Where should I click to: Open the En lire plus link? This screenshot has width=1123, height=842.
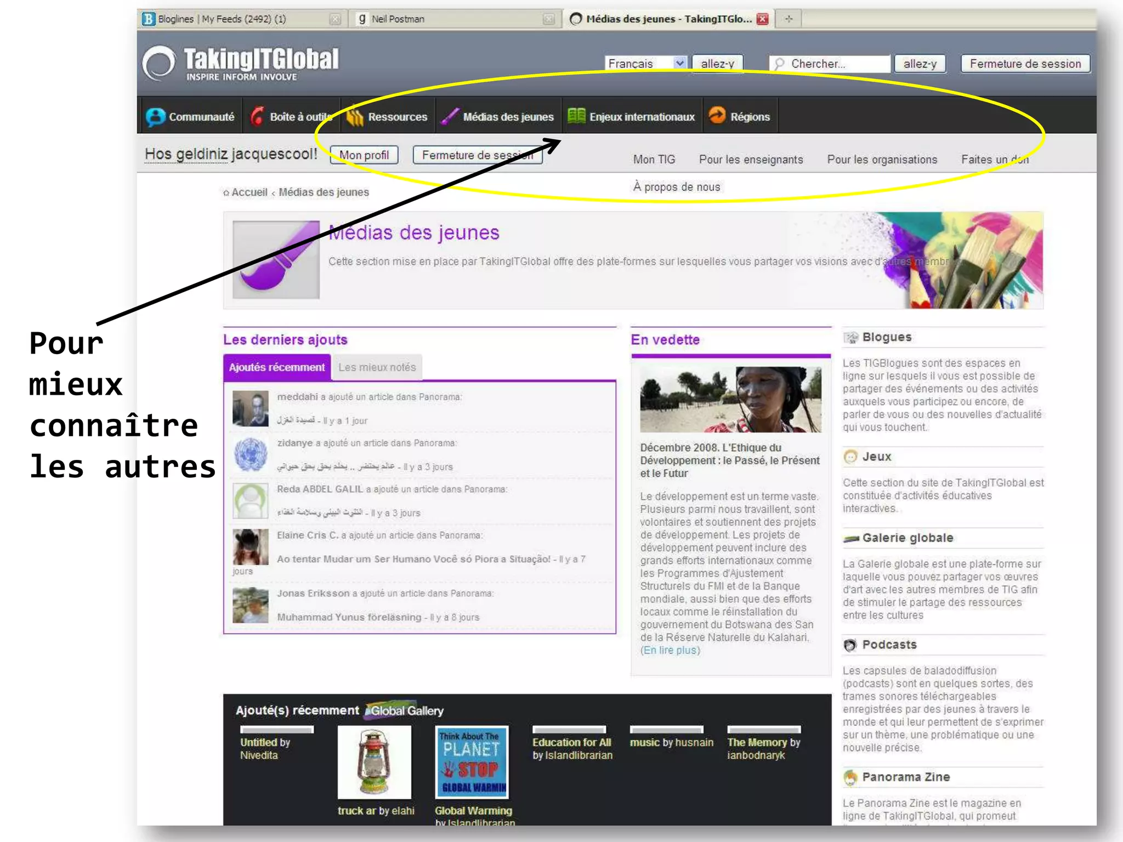pyautogui.click(x=670, y=651)
